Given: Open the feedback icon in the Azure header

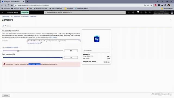Looking at the screenshot, I should (x=150, y=13).
